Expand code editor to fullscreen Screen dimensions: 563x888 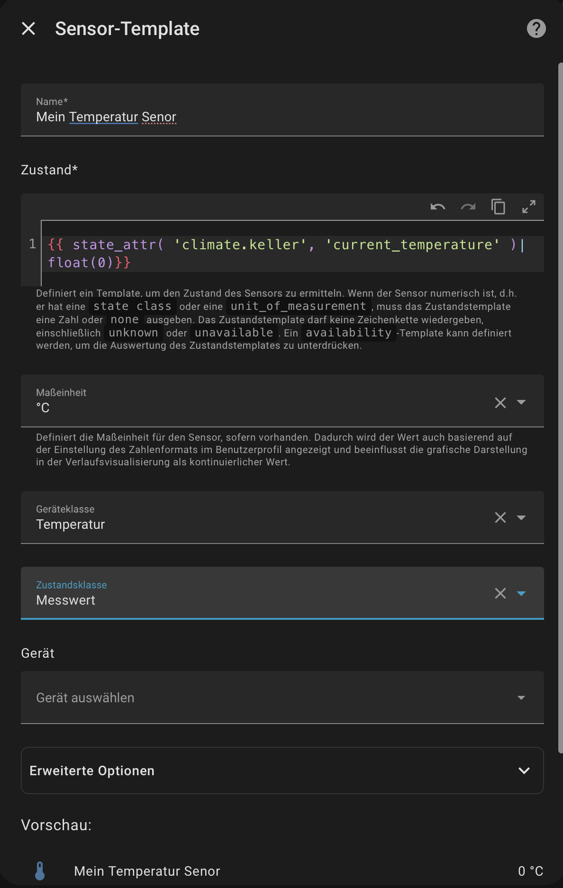528,207
